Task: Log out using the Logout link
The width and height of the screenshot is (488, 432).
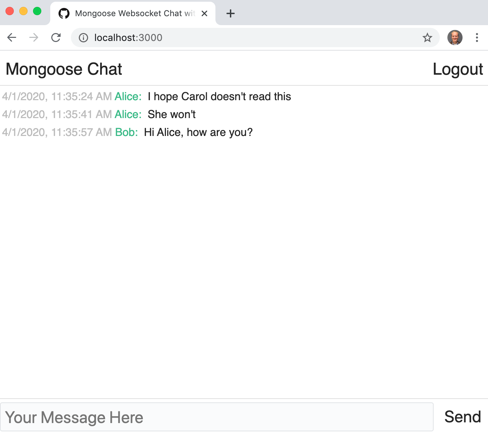Action: point(457,69)
